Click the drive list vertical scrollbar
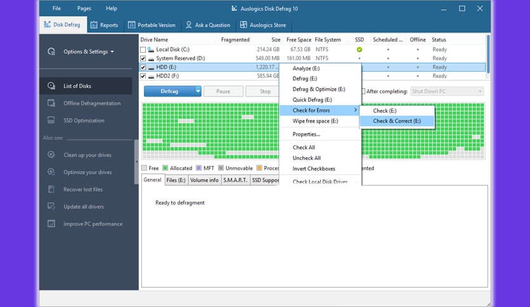Viewport: 530px width, 307px height. (488, 54)
